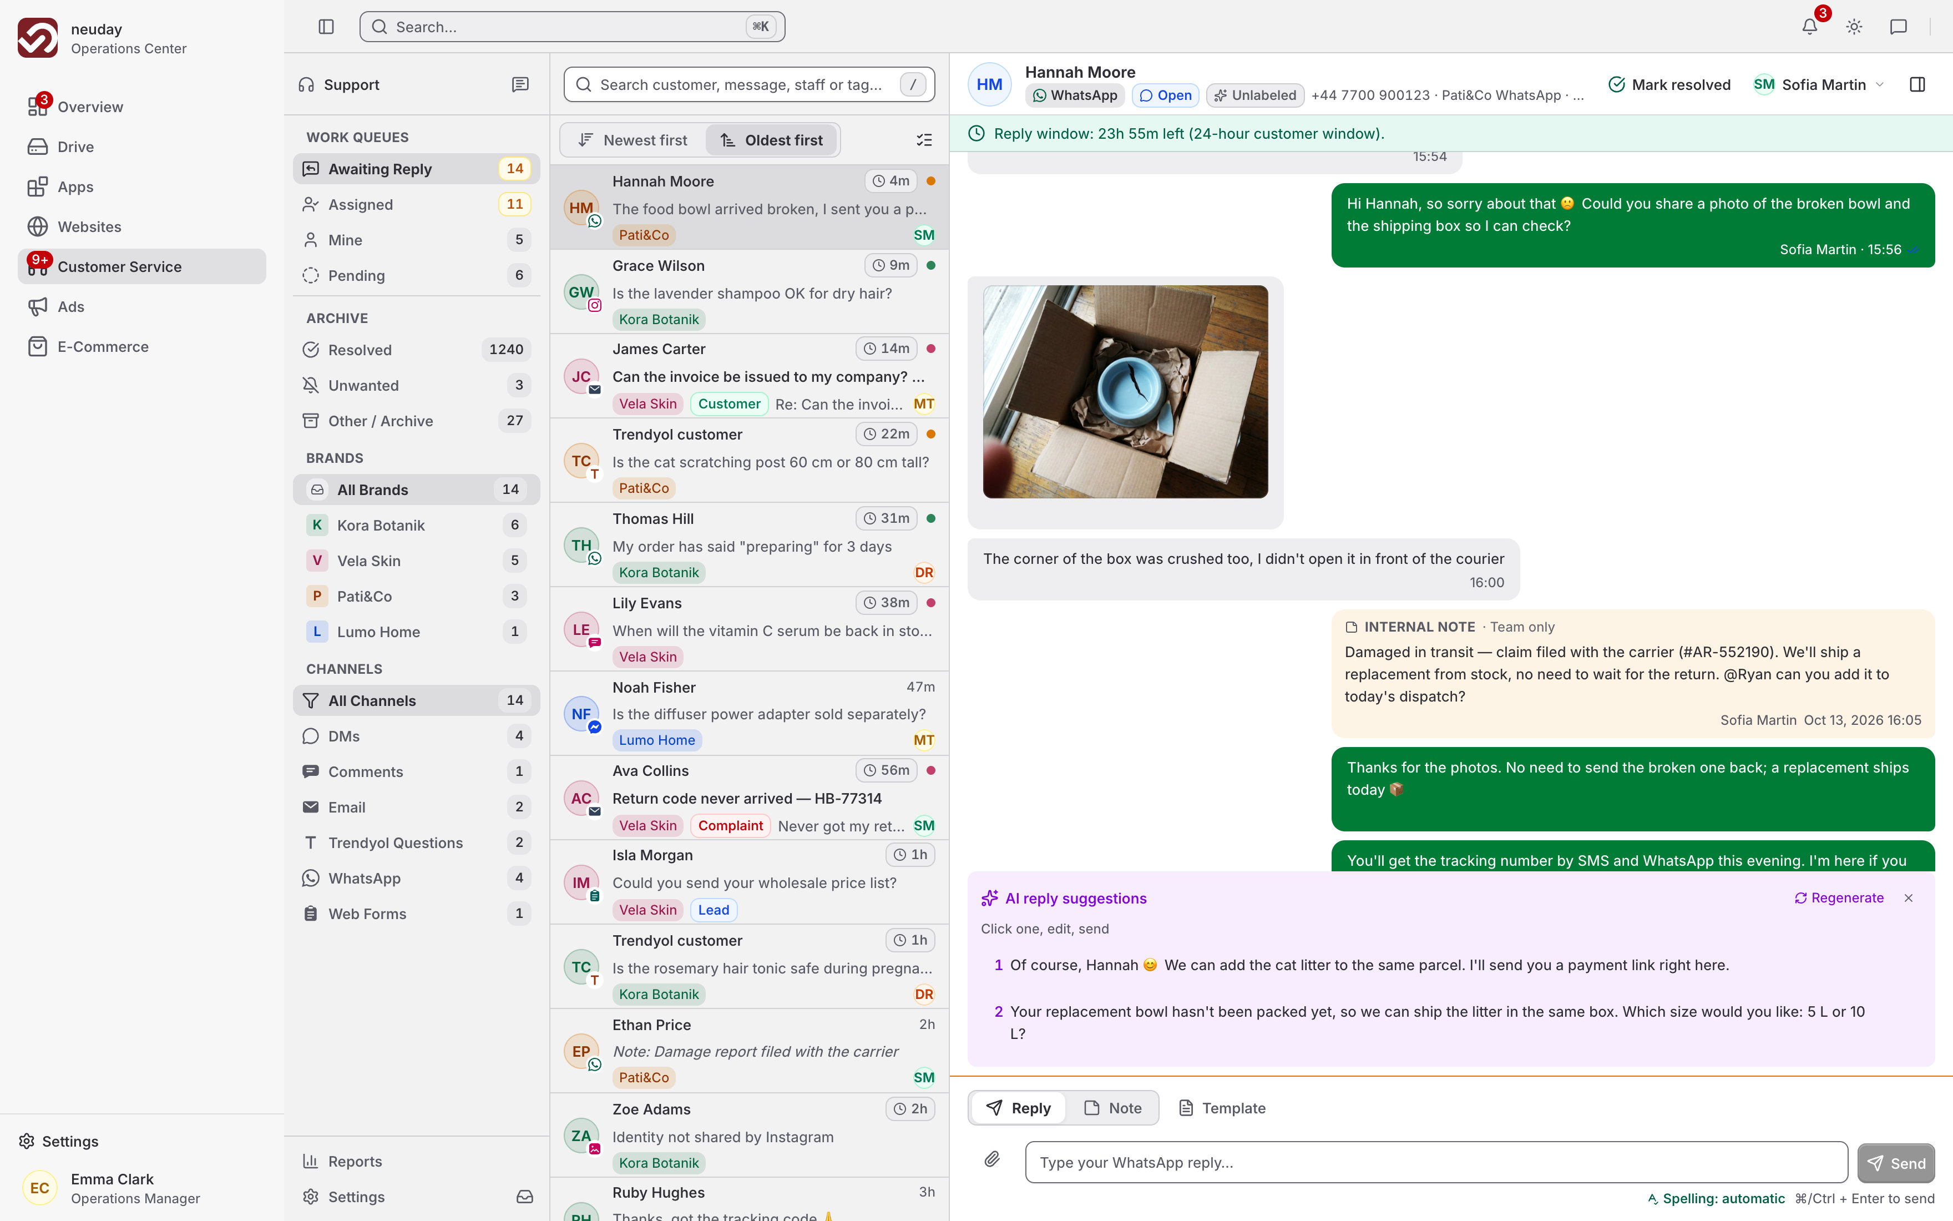Open the Support Settings inbox icon
Image resolution: width=1953 pixels, height=1221 pixels.
tap(524, 1197)
